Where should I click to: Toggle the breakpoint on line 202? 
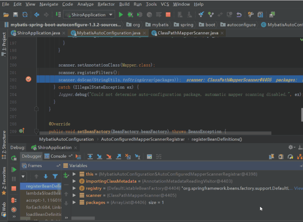point(28,79)
